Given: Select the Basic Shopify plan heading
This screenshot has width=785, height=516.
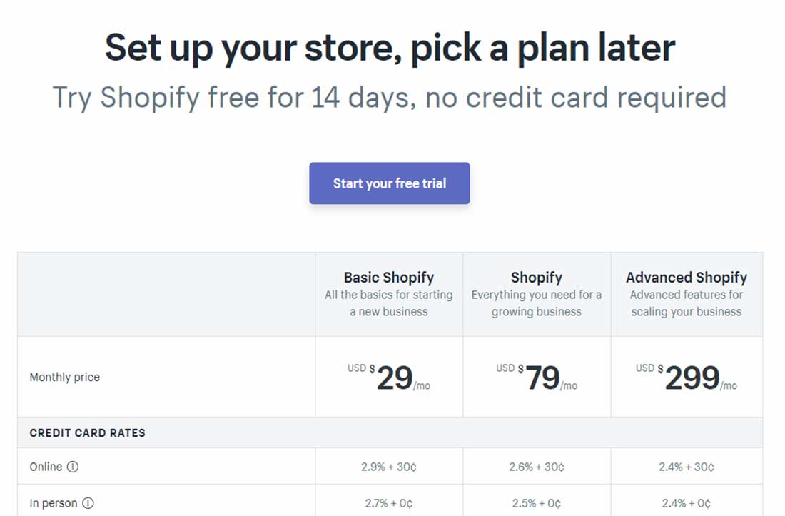Looking at the screenshot, I should pyautogui.click(x=389, y=278).
